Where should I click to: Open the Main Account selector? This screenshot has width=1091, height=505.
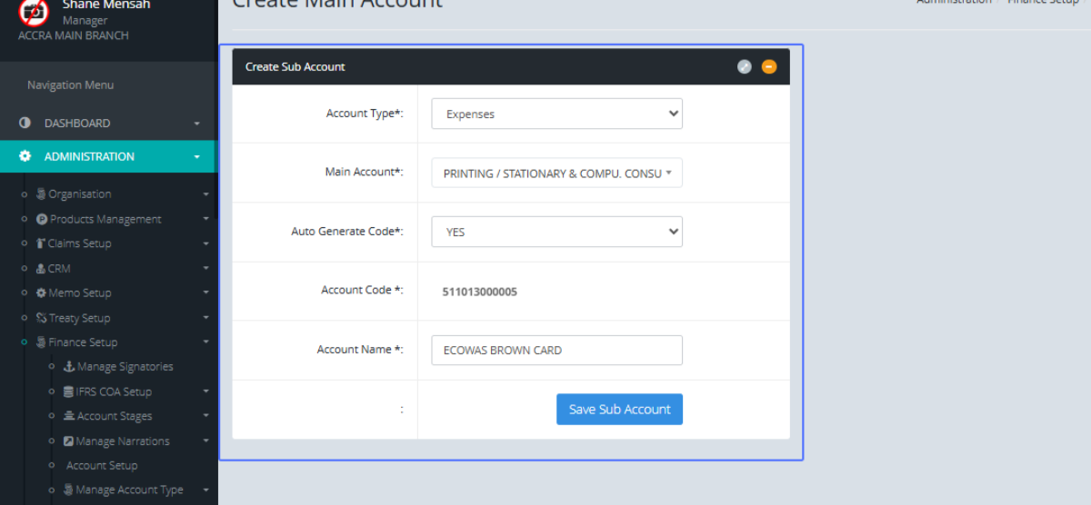556,173
